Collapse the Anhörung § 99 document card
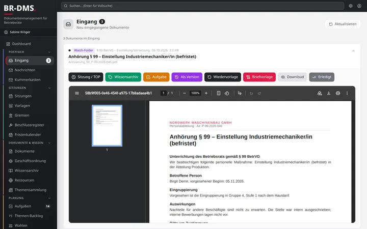 (x=353, y=51)
